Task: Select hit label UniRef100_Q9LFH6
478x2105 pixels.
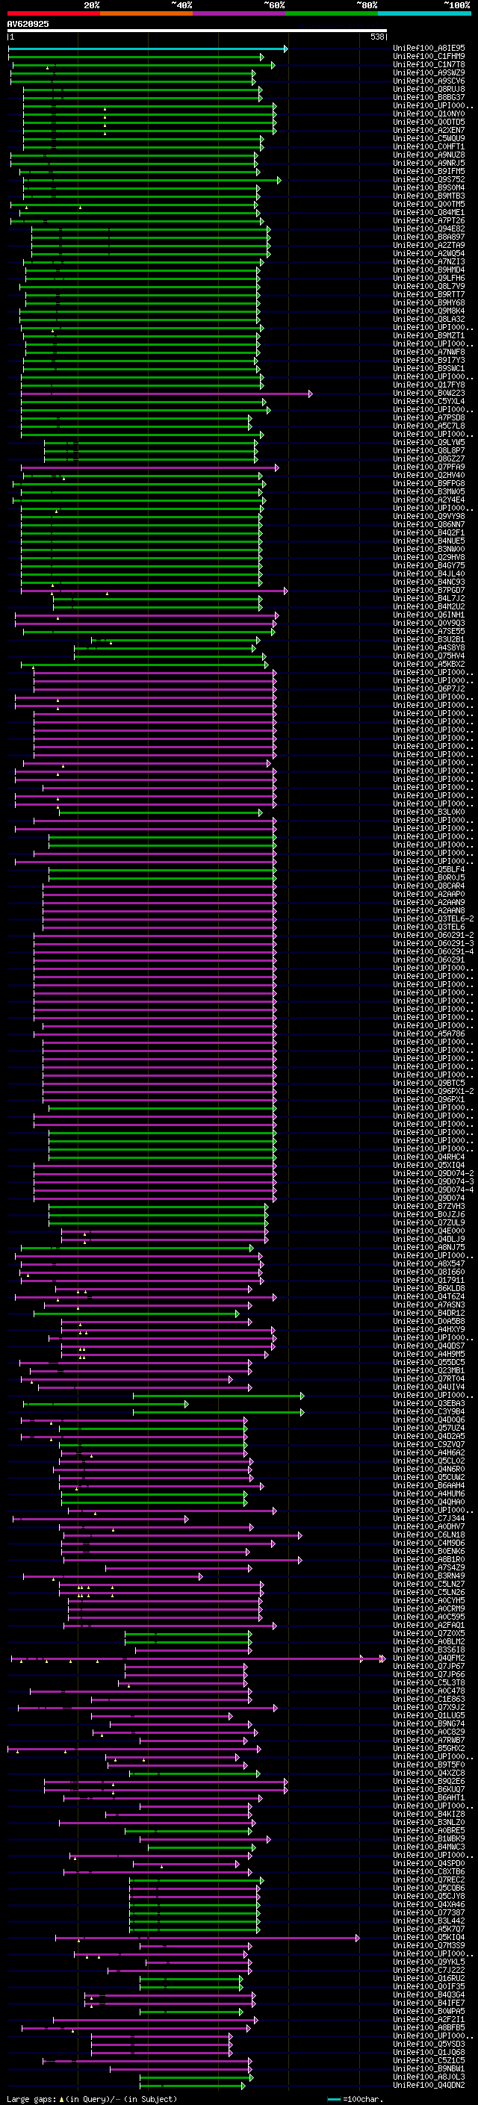Action: click(x=429, y=278)
